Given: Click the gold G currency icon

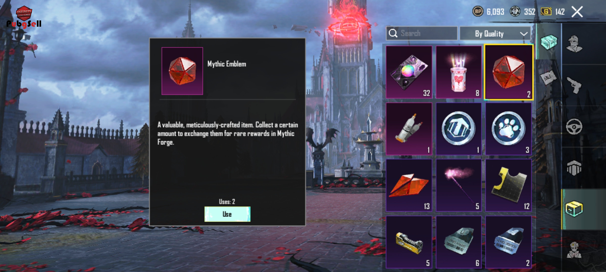Looking at the screenshot, I should [x=546, y=12].
